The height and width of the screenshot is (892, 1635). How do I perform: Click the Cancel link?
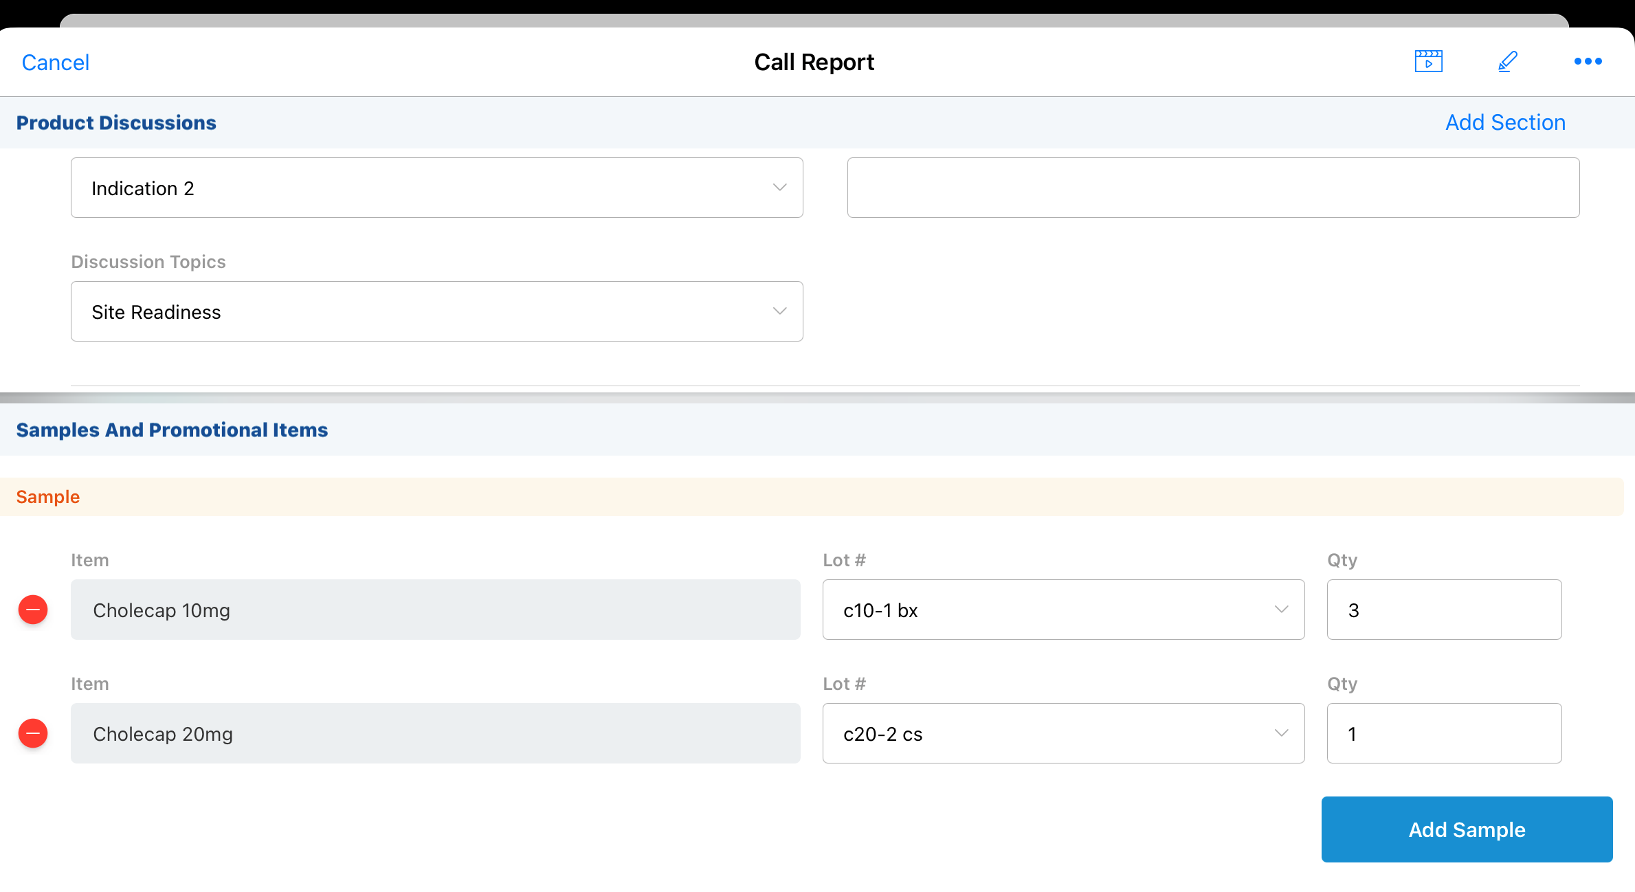[x=56, y=63]
